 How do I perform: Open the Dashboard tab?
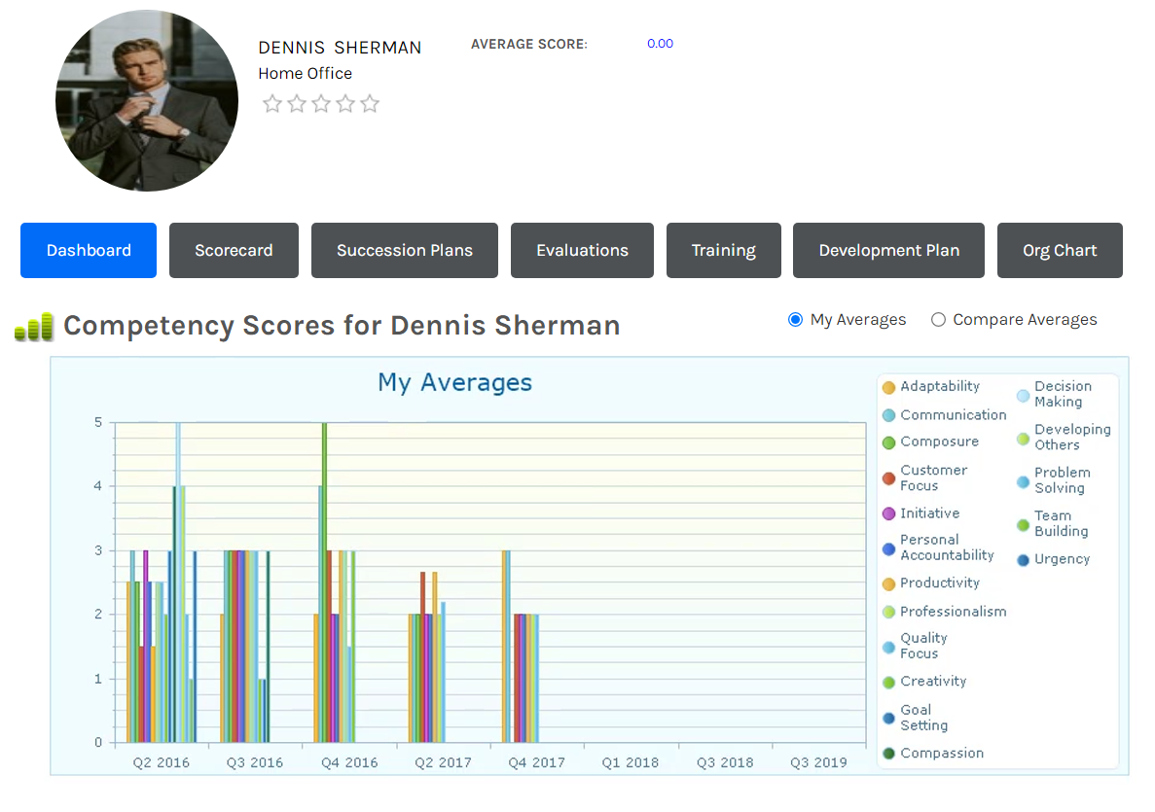[x=89, y=250]
